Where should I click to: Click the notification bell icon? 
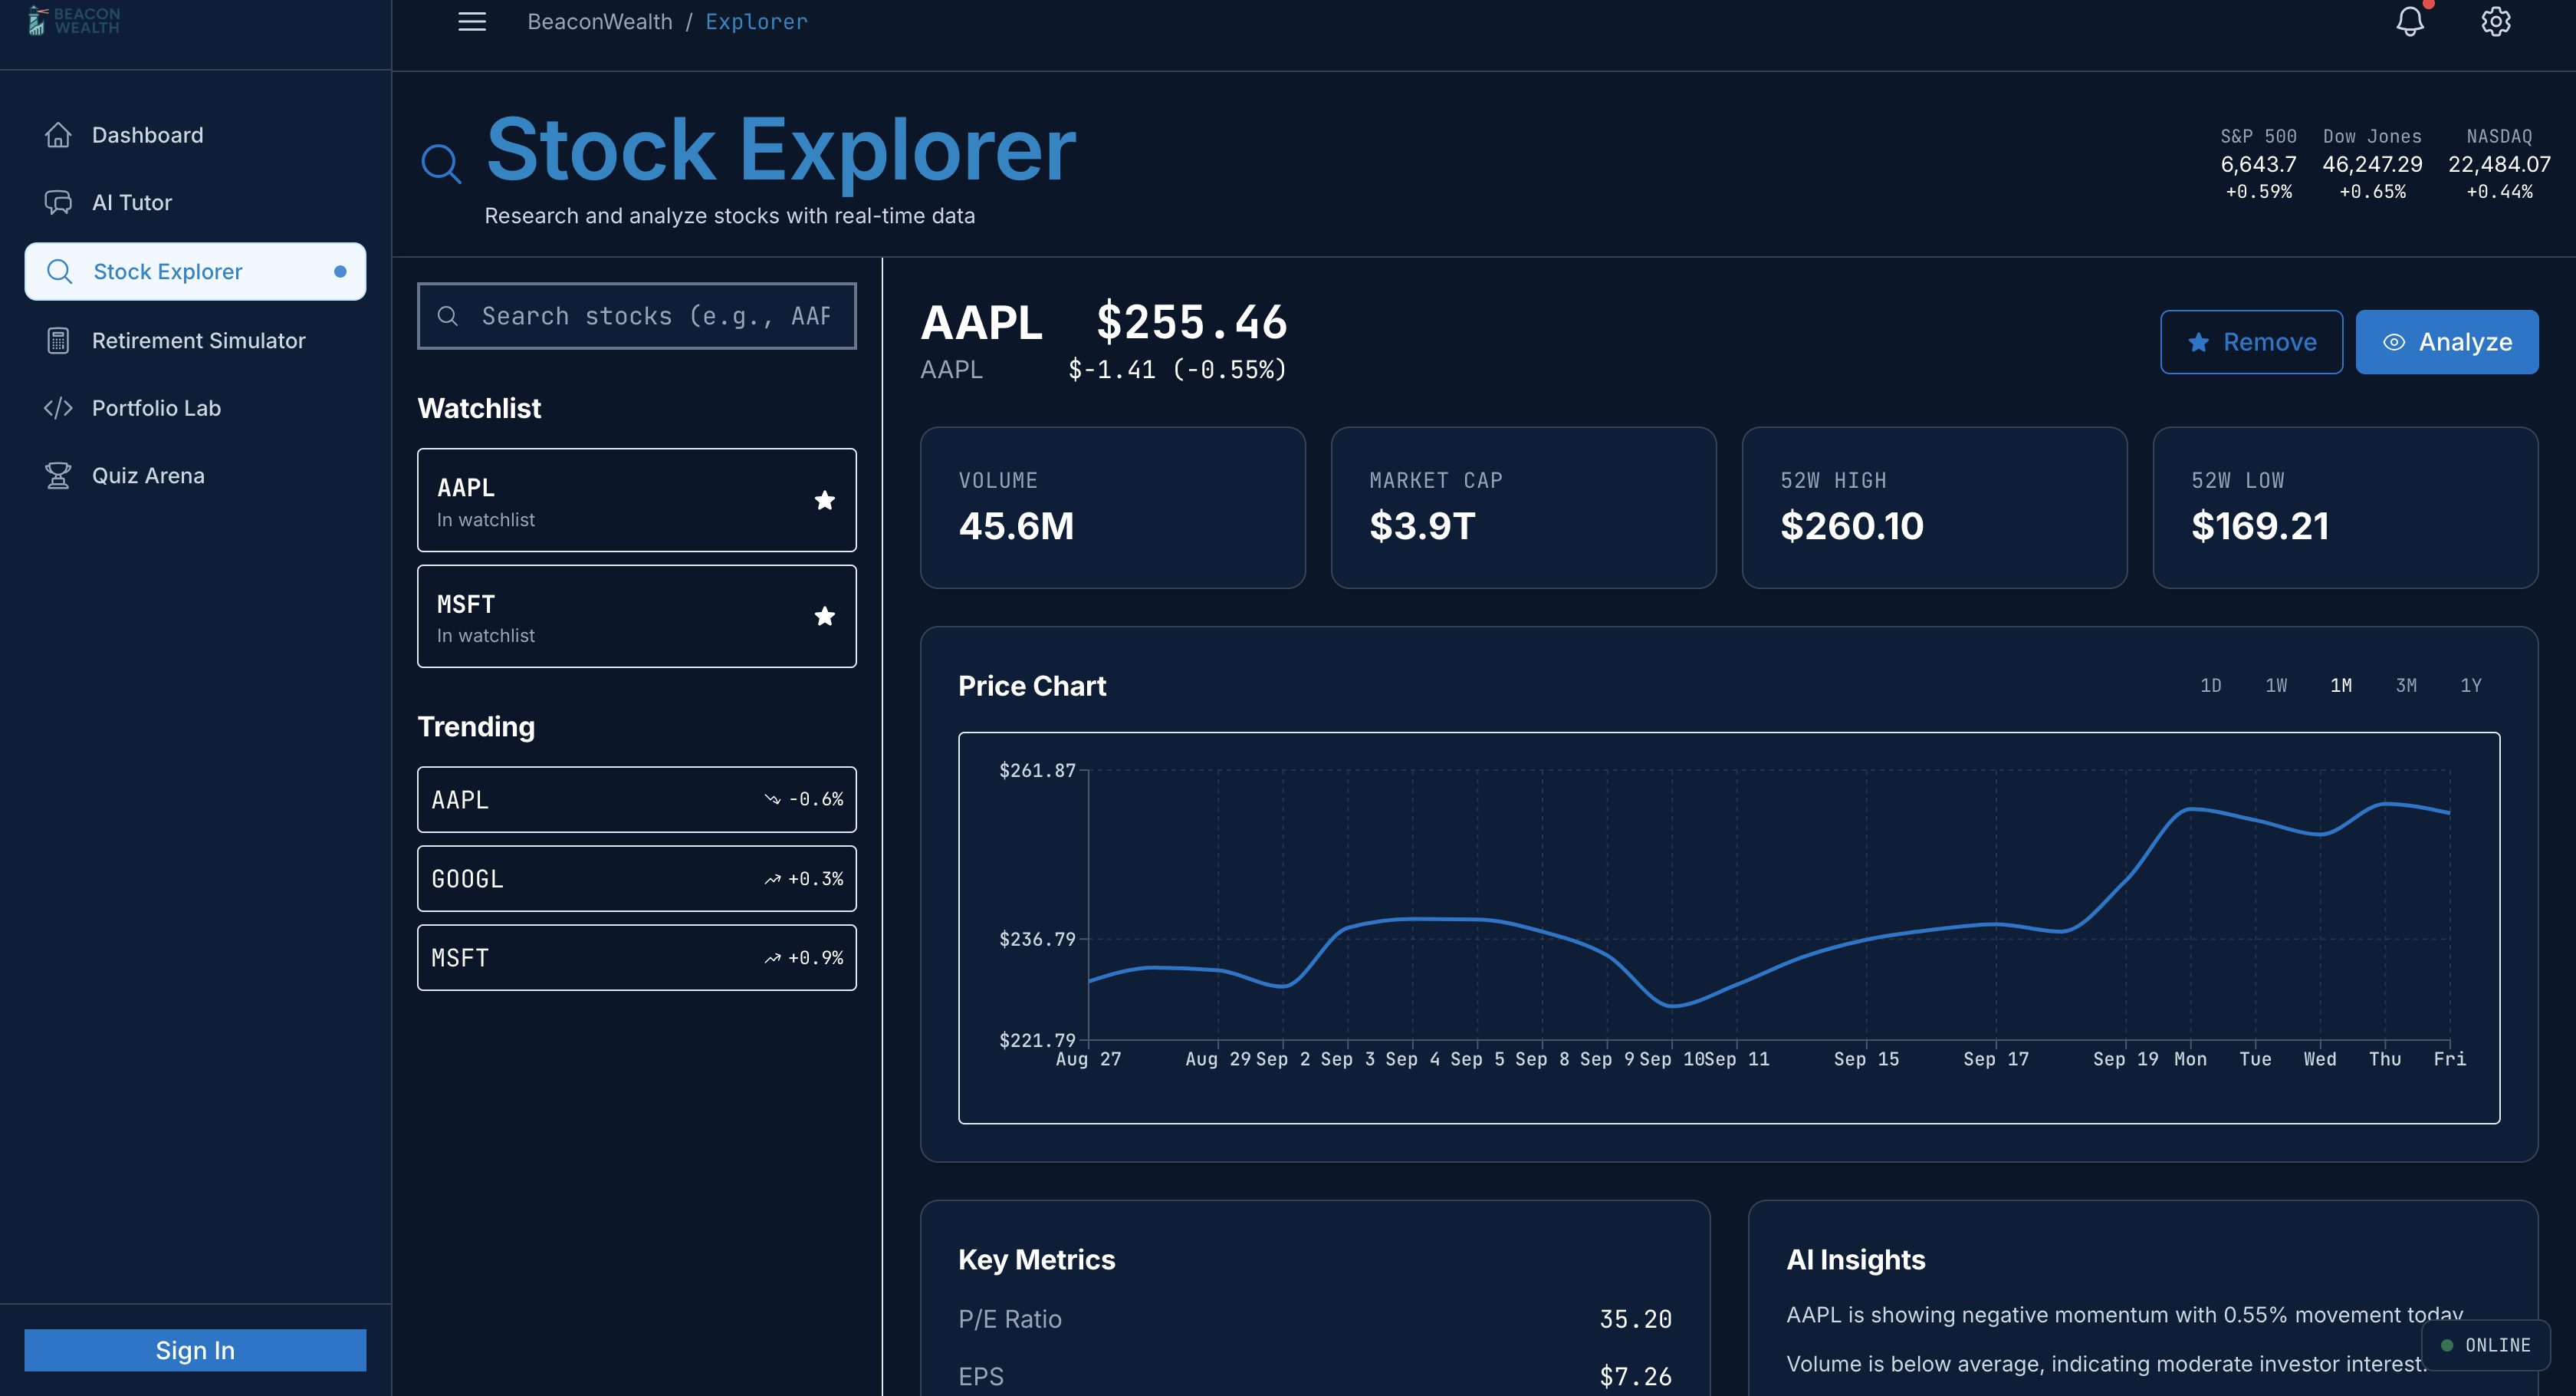pos(2409,22)
